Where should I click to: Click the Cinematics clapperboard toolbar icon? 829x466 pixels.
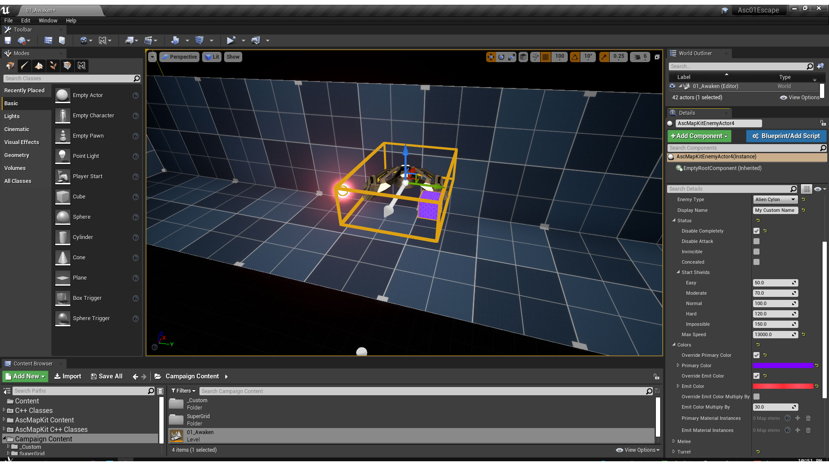click(x=148, y=40)
